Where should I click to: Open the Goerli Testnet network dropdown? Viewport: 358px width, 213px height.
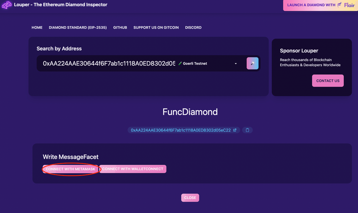point(208,64)
